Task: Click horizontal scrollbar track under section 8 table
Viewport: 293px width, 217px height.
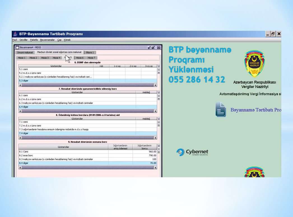Action: pos(88,138)
